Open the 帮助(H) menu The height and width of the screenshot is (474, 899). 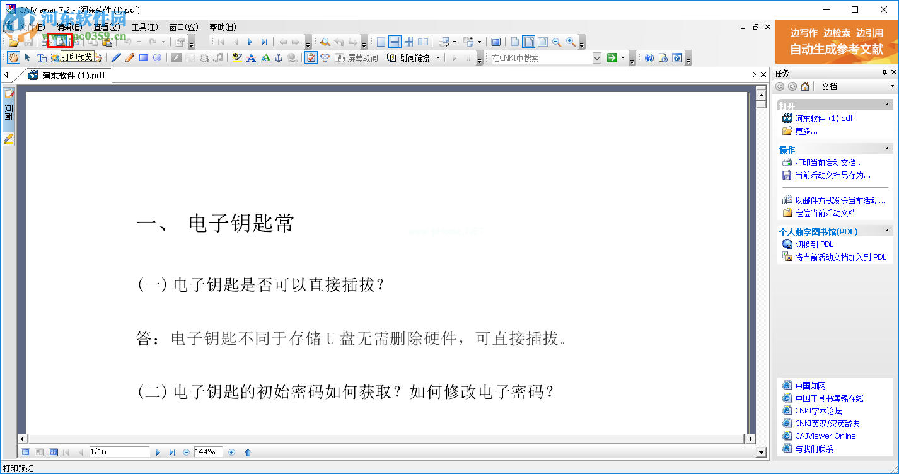pos(223,27)
